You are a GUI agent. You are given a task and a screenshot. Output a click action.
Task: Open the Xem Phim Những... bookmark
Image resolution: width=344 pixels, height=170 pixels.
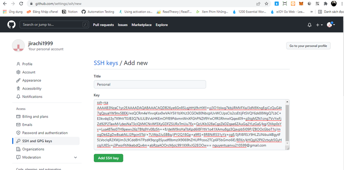tap(212, 12)
